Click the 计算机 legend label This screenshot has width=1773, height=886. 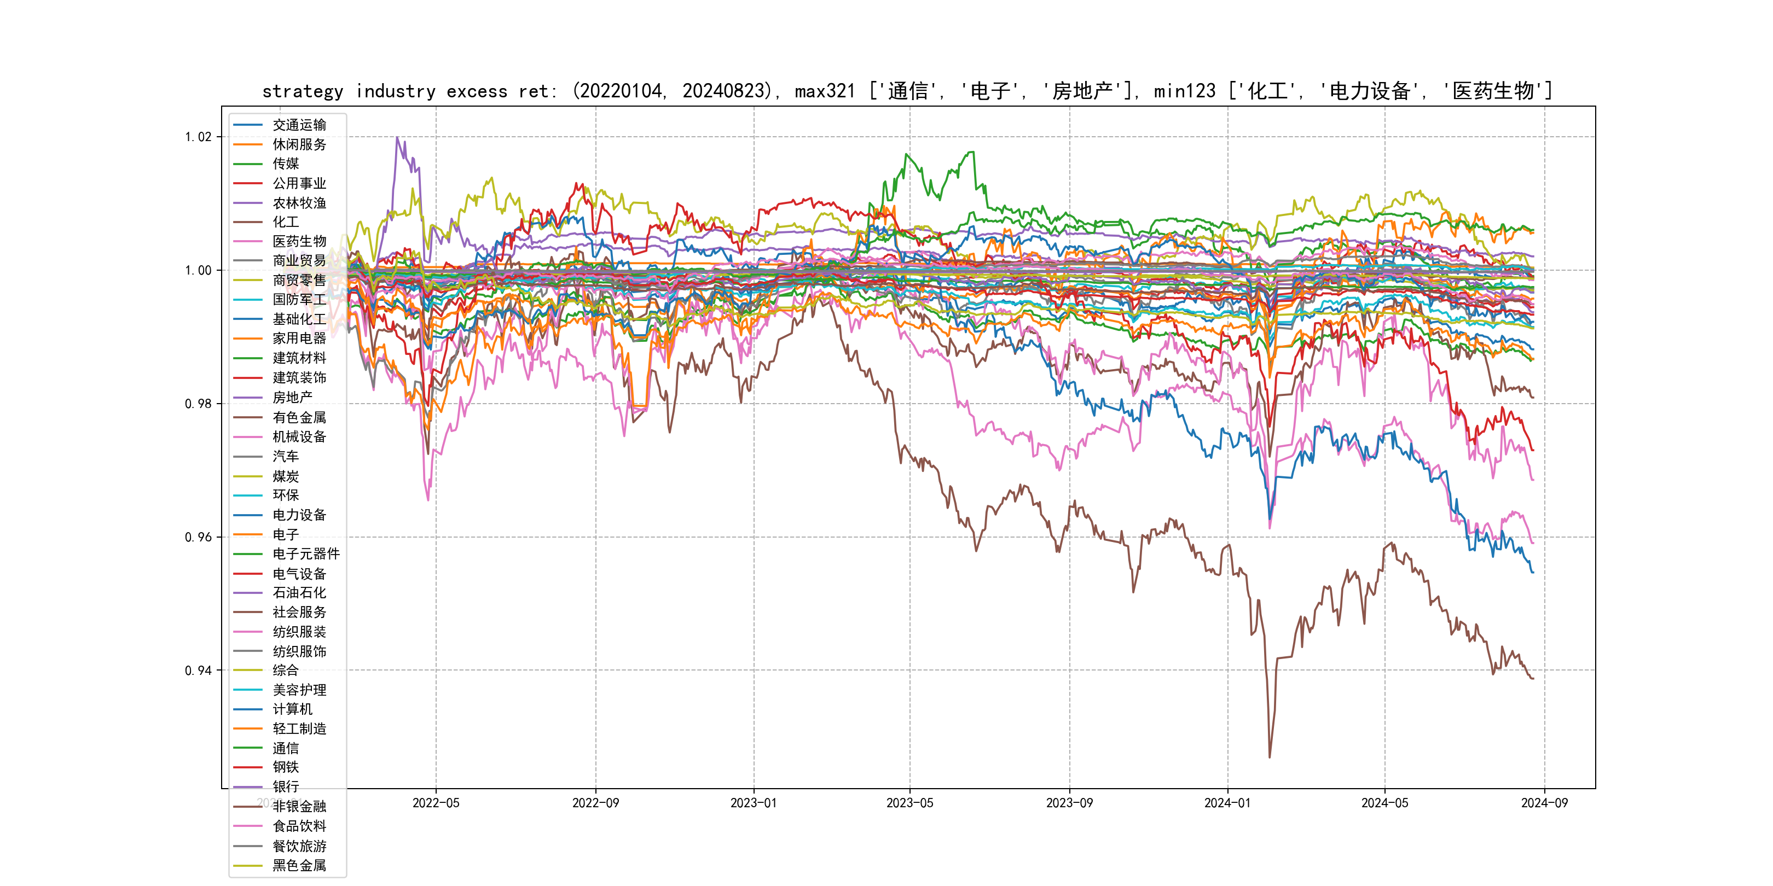pyautogui.click(x=292, y=709)
